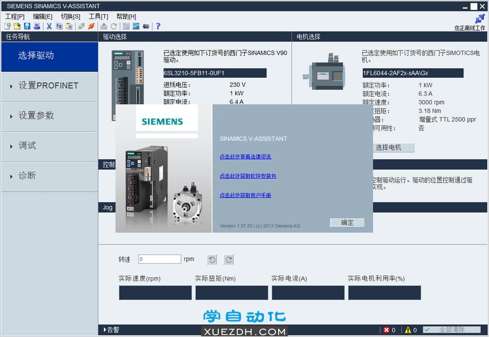The width and height of the screenshot is (489, 337).
Task: Click the New project toolbar icon
Action: click(8, 26)
